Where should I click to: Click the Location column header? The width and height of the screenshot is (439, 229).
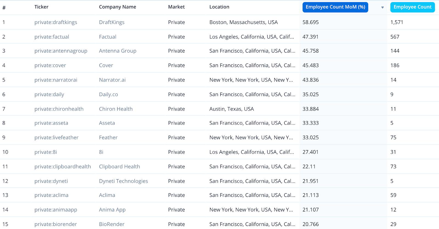[x=219, y=7]
